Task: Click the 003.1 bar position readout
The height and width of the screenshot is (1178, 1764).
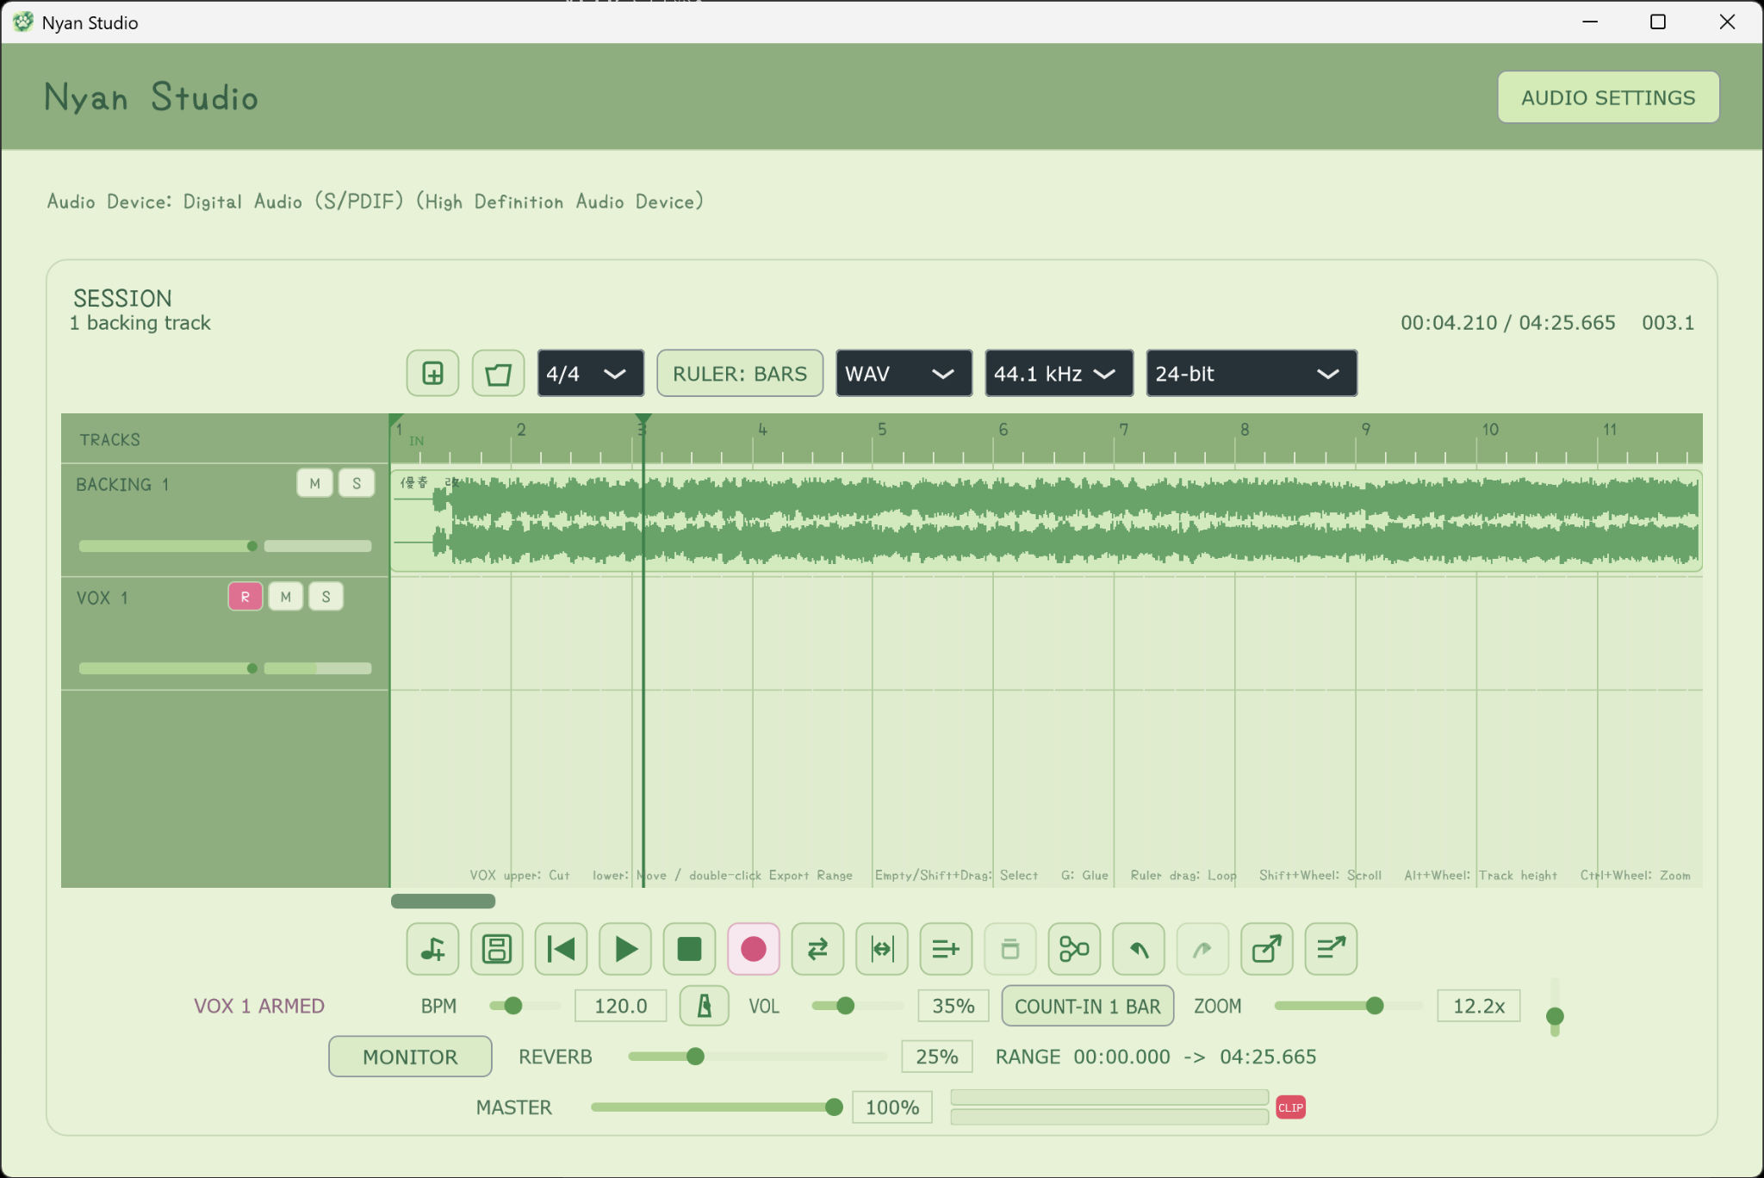Action: tap(1668, 323)
